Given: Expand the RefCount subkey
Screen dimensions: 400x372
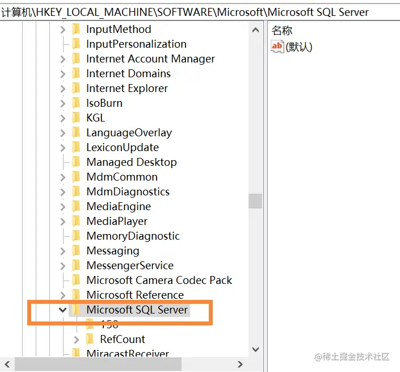Looking at the screenshot, I should 76,340.
